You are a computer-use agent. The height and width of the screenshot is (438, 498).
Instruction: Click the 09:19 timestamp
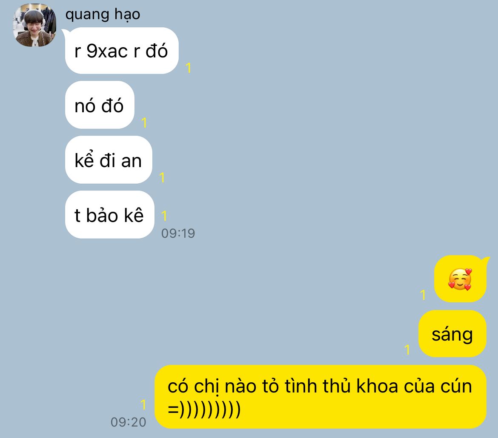178,233
